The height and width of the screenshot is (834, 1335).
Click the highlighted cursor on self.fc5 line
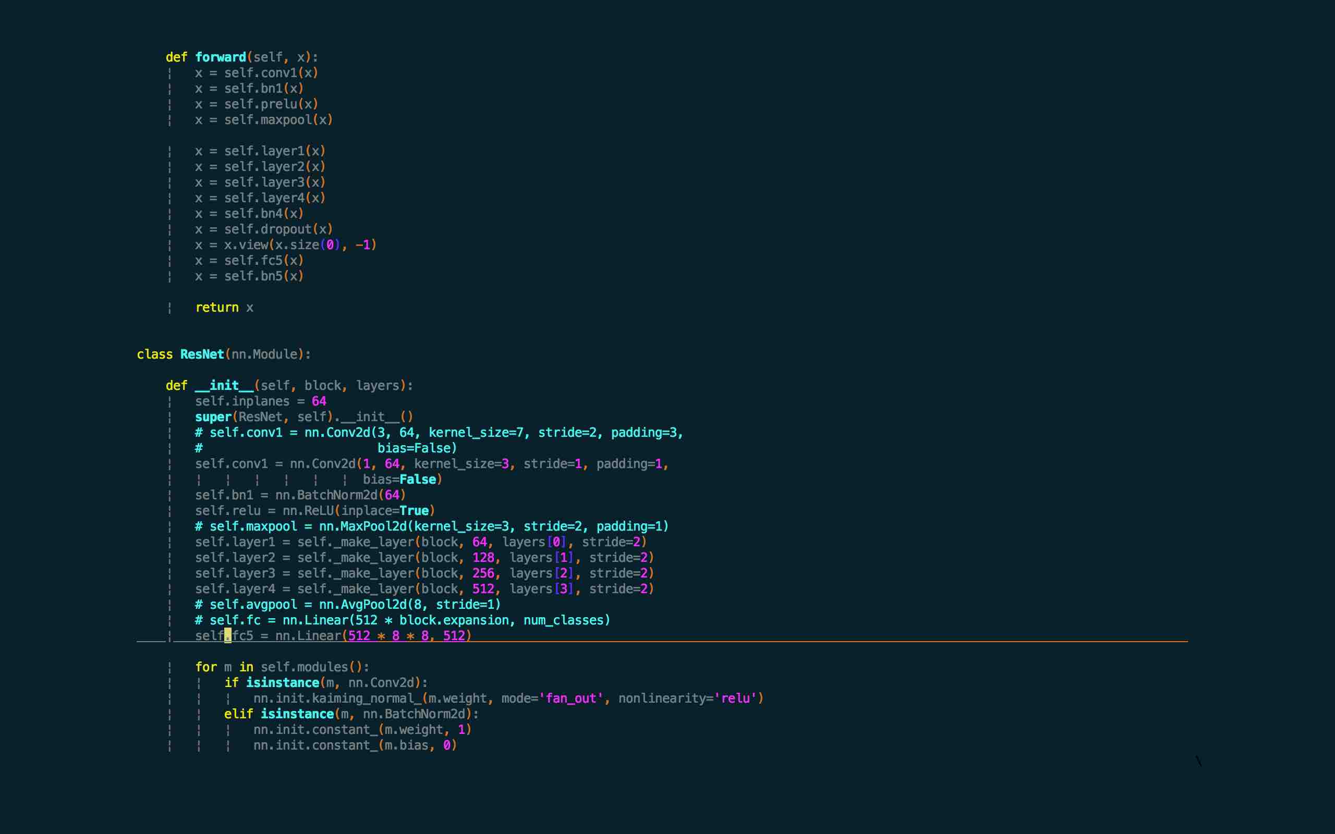[228, 636]
